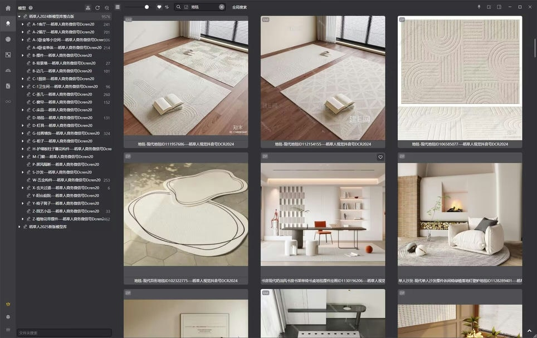Viewport: 537px width, 338px height.
Task: Click the list view icon in toolbar
Action: pos(118,7)
